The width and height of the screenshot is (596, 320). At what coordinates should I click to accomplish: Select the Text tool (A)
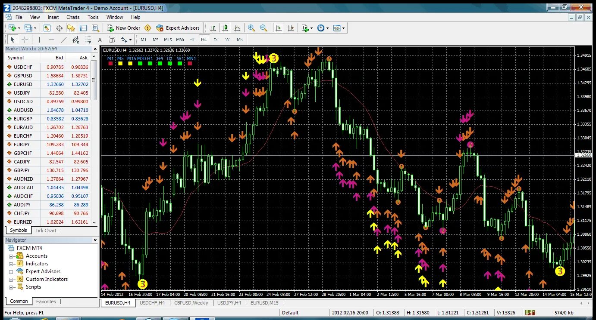click(100, 40)
